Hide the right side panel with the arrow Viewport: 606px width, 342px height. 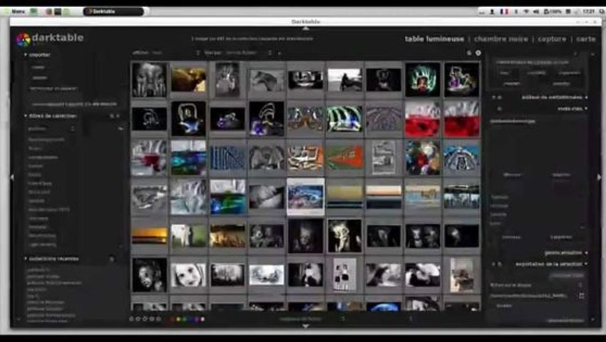(x=599, y=177)
